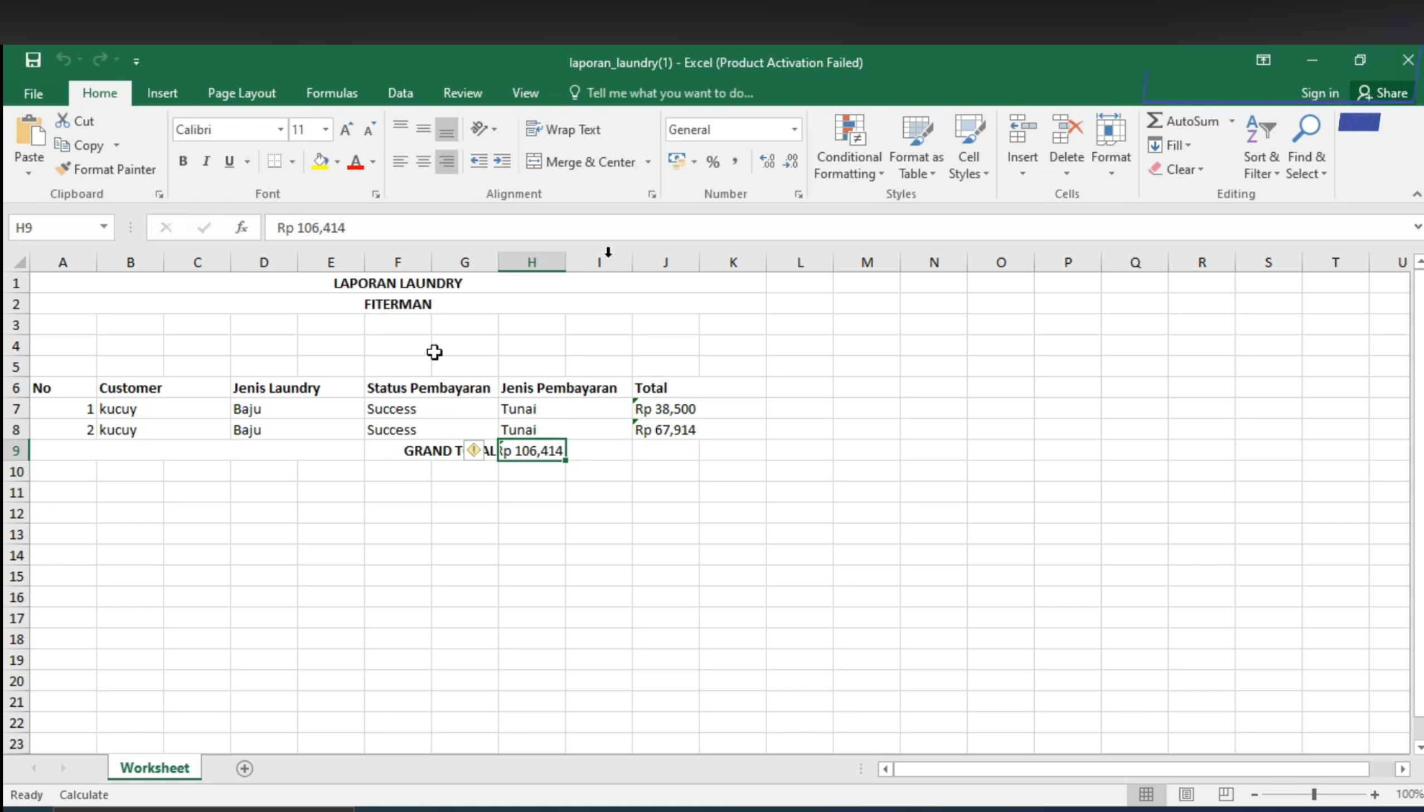Screen dimensions: 1424x812
Task: Click the error warning icon beside GRAND TOTAL
Action: tap(473, 450)
